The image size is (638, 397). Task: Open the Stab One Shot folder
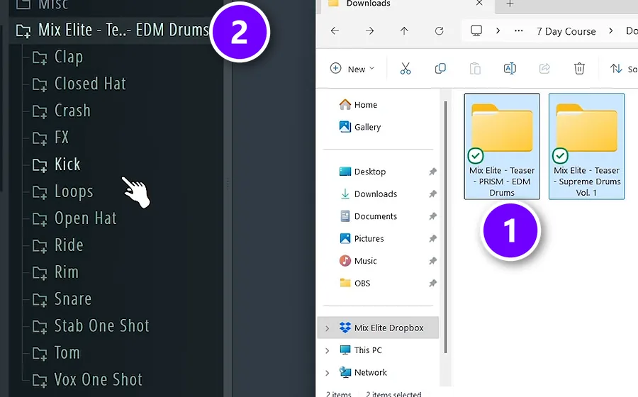101,326
